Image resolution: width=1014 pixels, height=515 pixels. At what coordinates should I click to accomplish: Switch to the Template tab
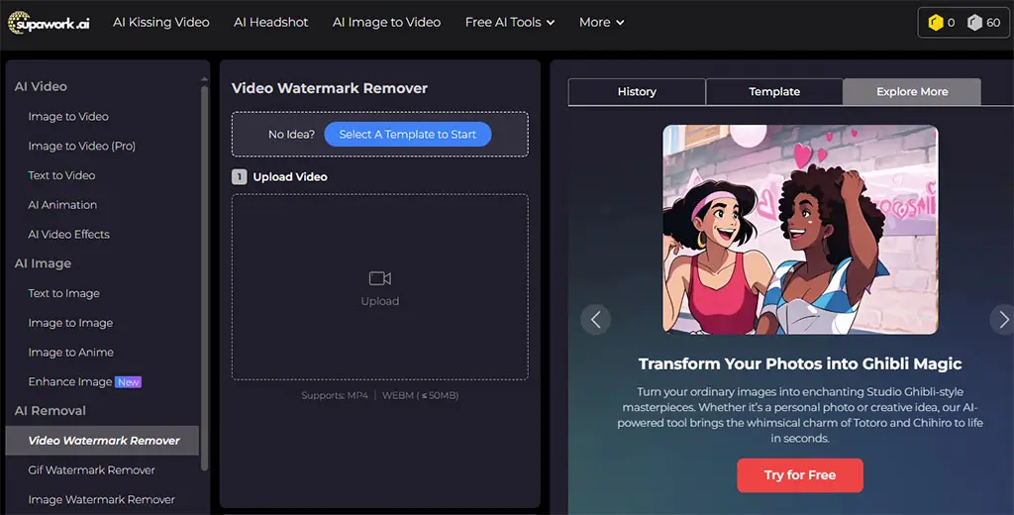pyautogui.click(x=774, y=92)
